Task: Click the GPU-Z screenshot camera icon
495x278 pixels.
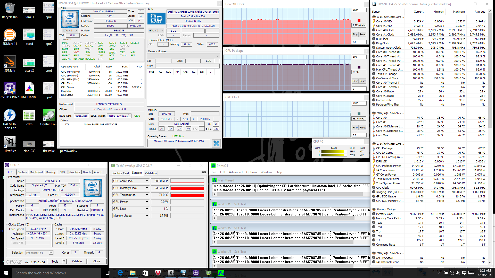Action: tap(203, 172)
